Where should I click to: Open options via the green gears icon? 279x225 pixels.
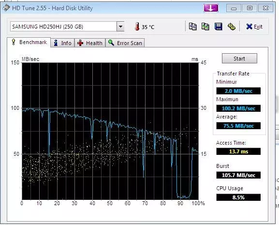(x=232, y=27)
